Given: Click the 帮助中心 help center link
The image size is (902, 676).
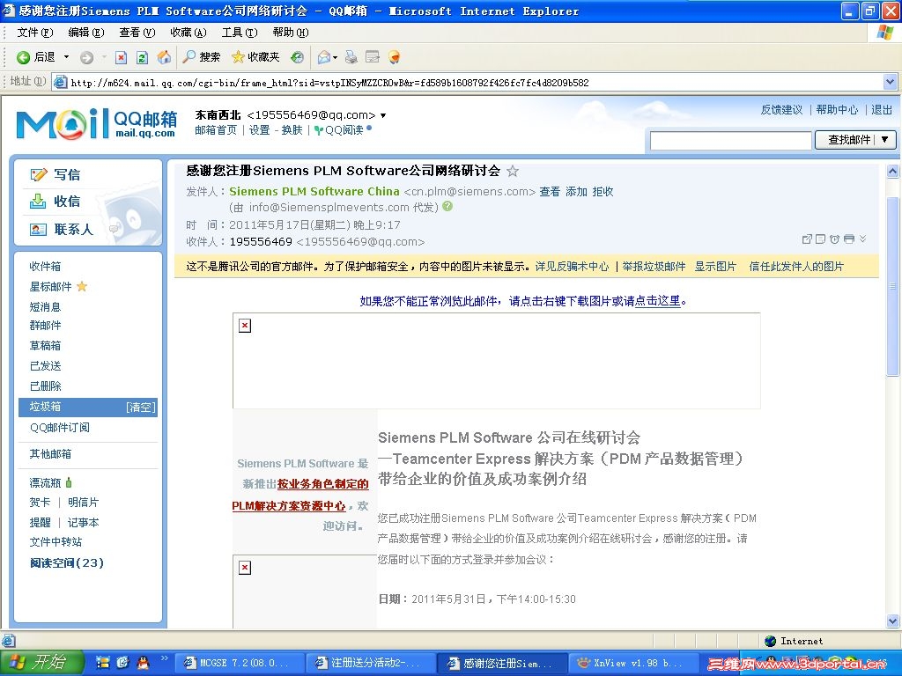Looking at the screenshot, I should coord(837,109).
